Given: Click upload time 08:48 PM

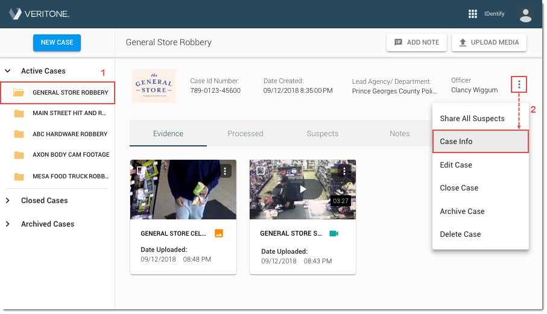Looking at the screenshot, I should pos(197,259).
